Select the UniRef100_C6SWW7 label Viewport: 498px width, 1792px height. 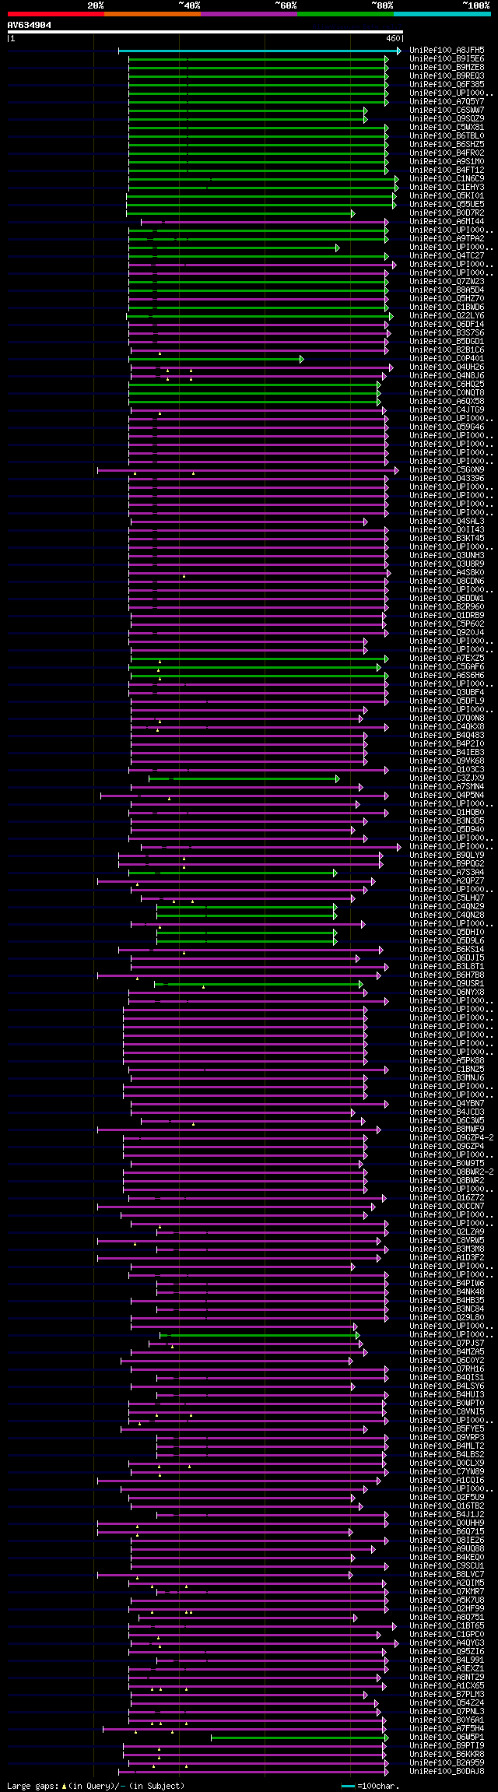[447, 111]
